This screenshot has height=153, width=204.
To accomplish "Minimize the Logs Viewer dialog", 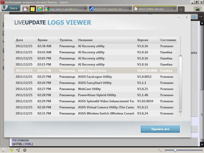I will coord(179,17).
